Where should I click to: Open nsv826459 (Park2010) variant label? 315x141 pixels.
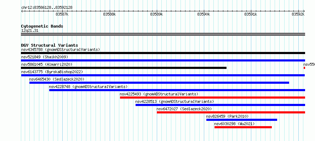pyautogui.click(x=228, y=116)
